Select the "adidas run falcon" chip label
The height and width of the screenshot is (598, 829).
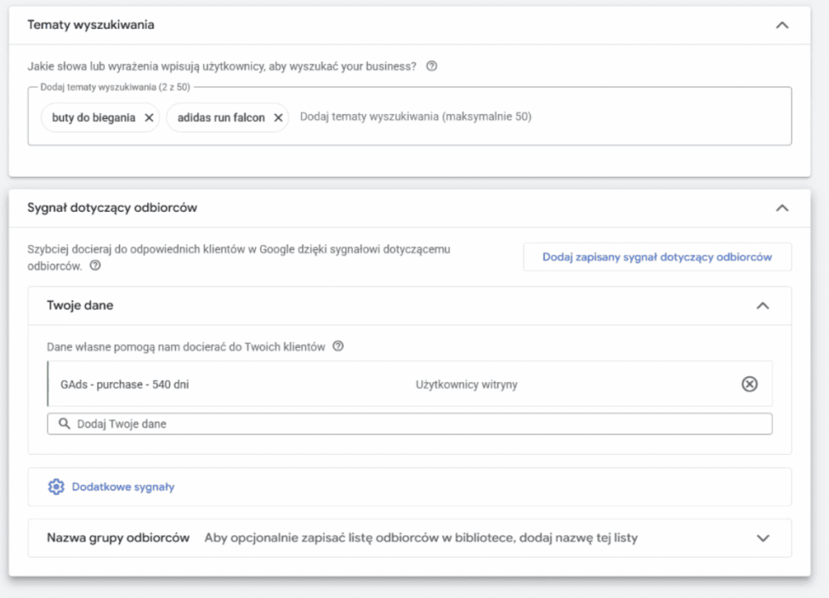click(221, 117)
